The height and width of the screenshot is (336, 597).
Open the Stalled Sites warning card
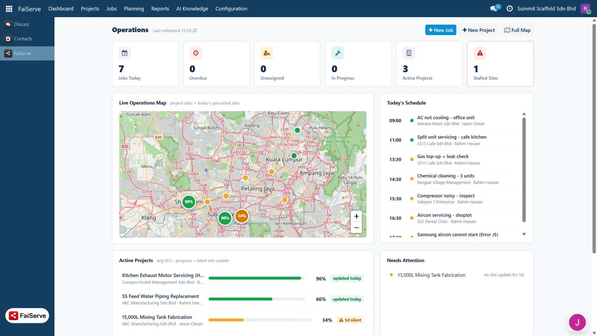point(500,64)
